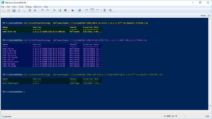
Task: Click the net-mlx4-en package name
Action: point(9,31)
